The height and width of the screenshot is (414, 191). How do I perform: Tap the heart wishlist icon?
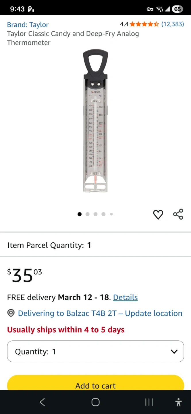point(158,214)
